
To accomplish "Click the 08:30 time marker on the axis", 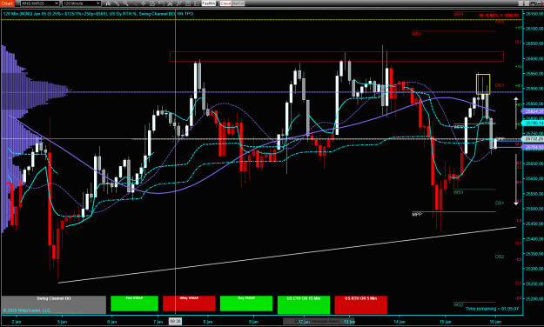I will click(175, 322).
